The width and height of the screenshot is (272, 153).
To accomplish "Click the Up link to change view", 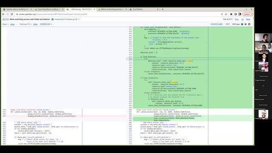I will 242,20.
